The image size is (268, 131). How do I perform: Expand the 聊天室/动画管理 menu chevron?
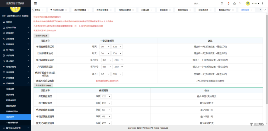(28, 128)
